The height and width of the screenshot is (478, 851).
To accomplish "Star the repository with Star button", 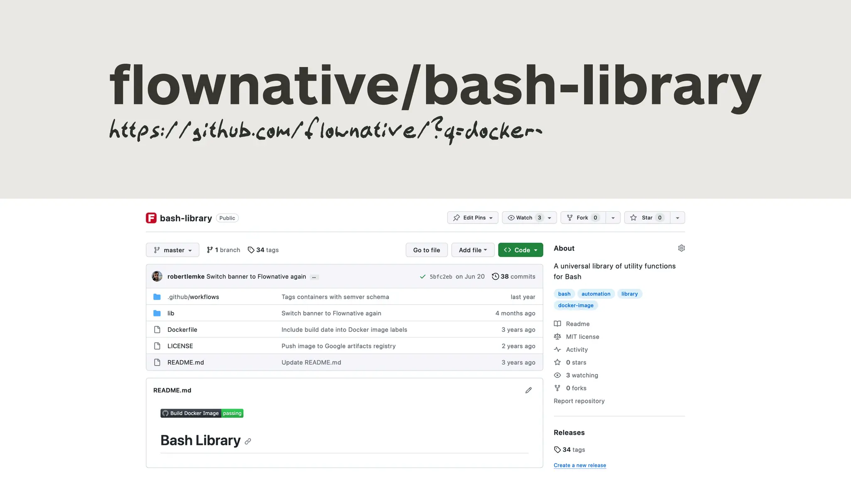I will coord(647,218).
